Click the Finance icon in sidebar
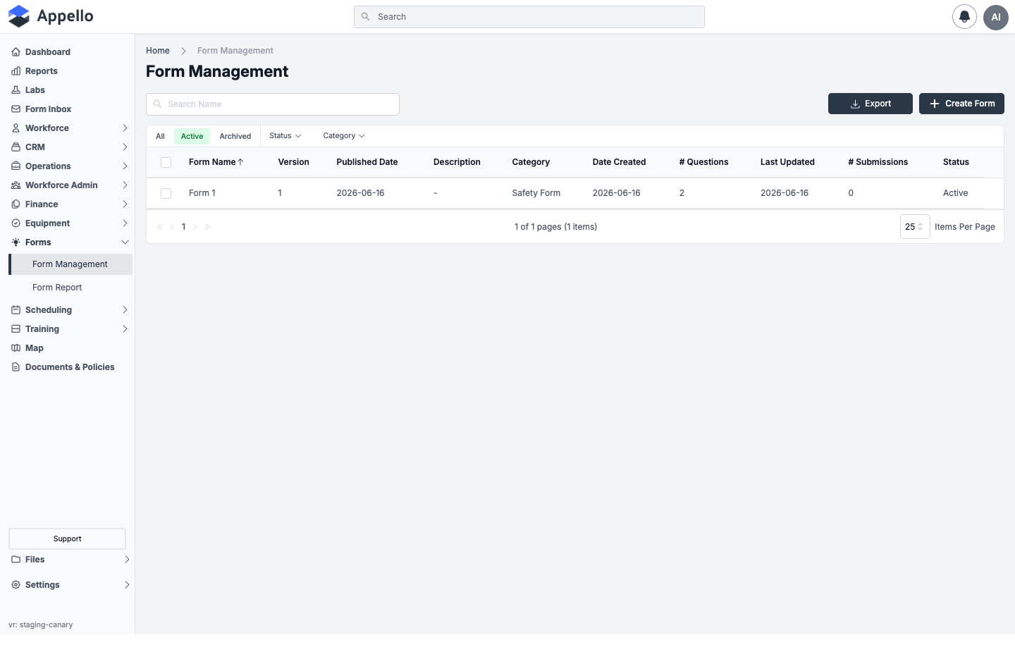This screenshot has height=647, width=1015. coord(16,204)
